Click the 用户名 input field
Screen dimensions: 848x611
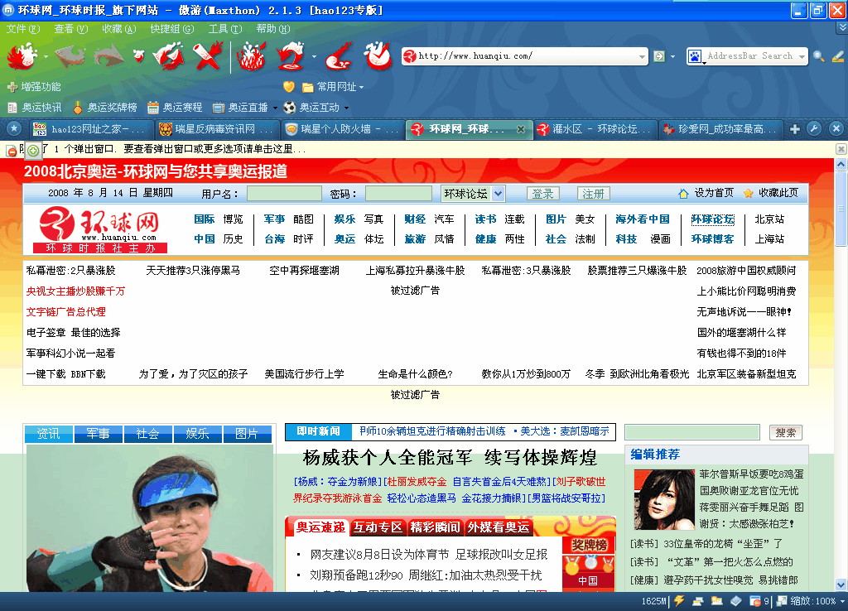tap(285, 194)
